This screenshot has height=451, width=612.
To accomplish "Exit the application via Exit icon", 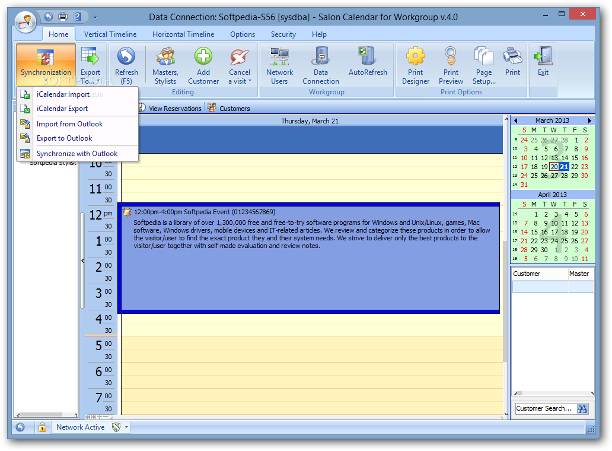I will pos(543,61).
